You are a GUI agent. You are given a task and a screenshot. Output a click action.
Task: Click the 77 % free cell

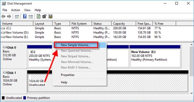coord(158,28)
